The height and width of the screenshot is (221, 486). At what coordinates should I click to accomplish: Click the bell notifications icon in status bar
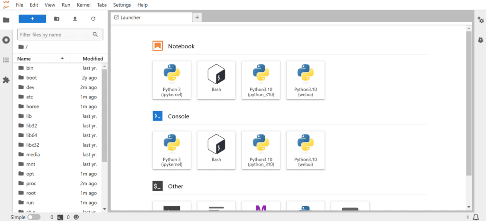tap(476, 217)
